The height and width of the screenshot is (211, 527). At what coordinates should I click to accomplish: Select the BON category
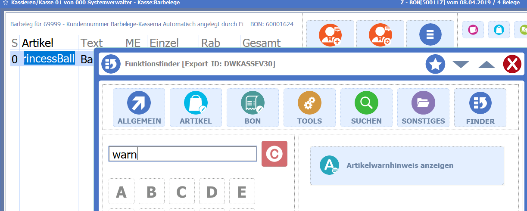[x=253, y=108]
